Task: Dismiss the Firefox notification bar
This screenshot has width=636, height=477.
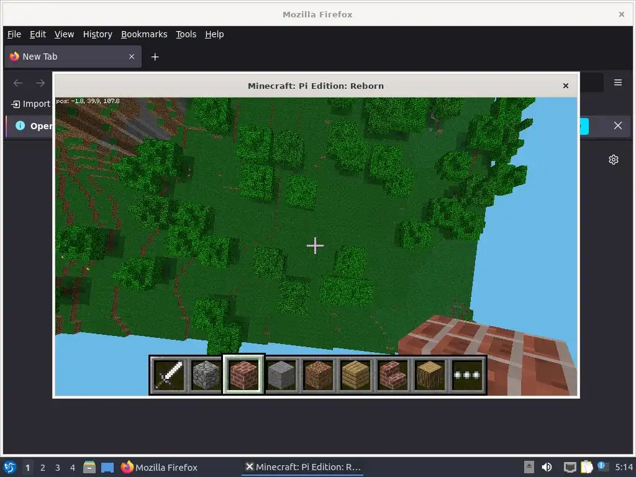Action: [x=618, y=125]
